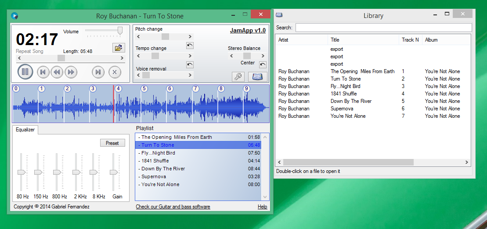Viewport: 487px width, 229px height.
Task: Click the round X stop button
Action: pos(114,72)
